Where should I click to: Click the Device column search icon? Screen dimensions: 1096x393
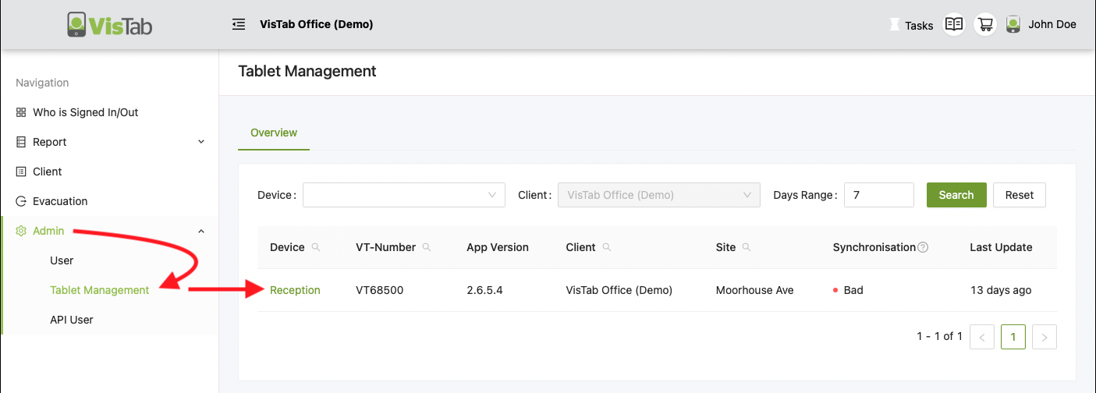[x=316, y=247]
